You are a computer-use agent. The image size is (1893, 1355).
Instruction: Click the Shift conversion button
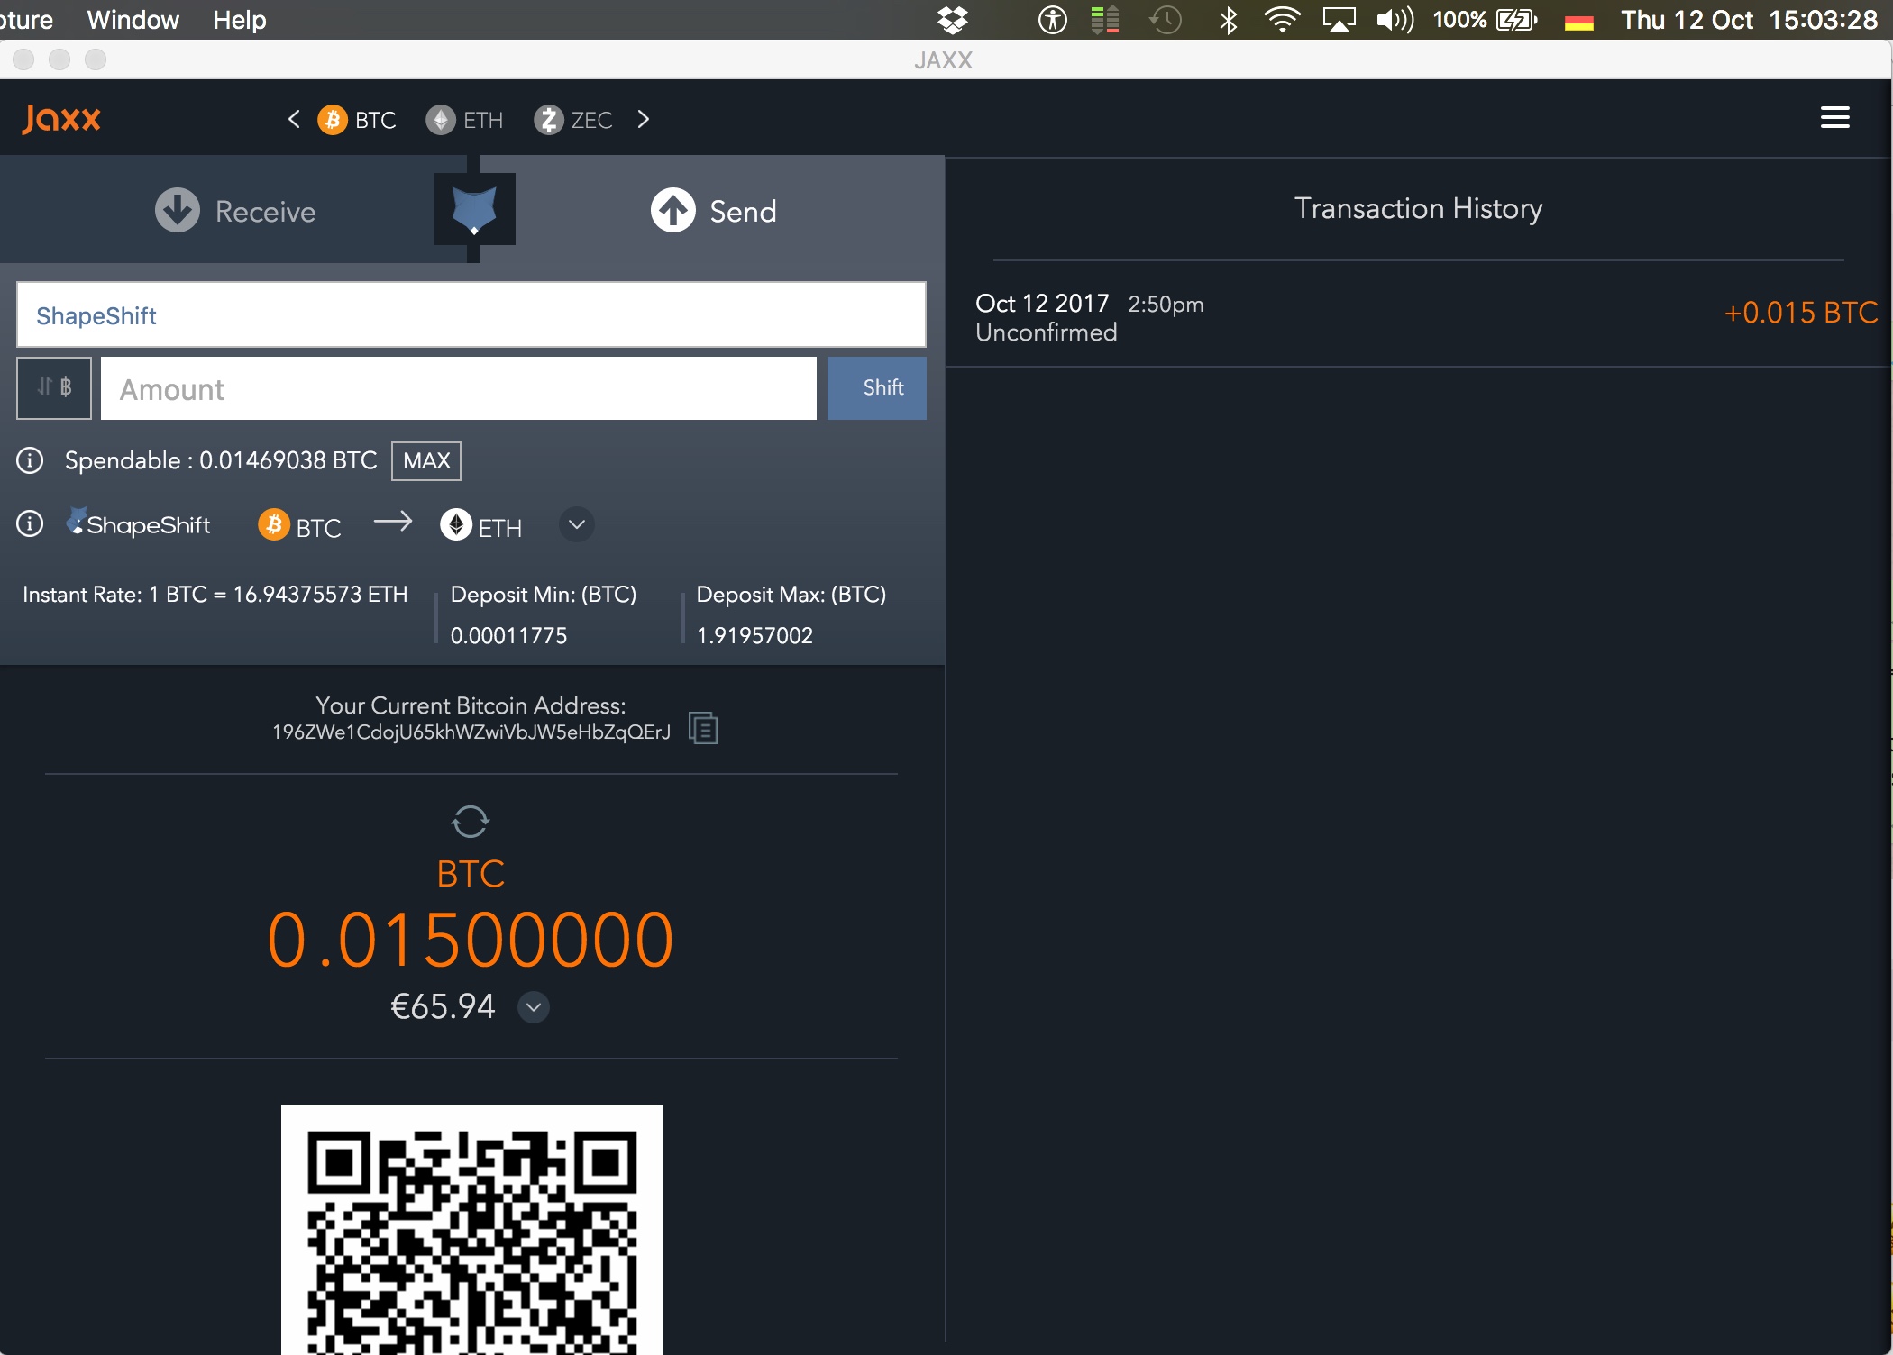[881, 387]
